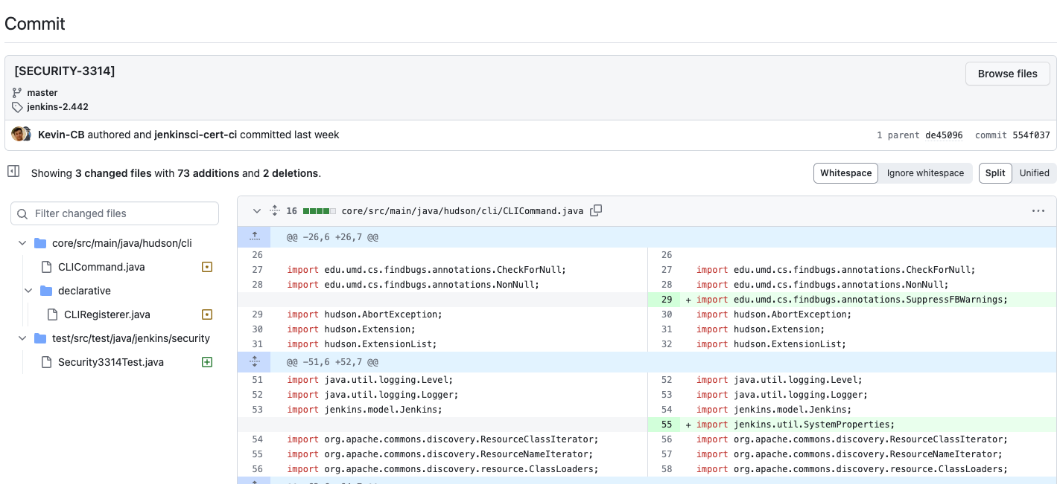Image resolution: width=1060 pixels, height=484 pixels.
Task: Collapse the file tree sidebar
Action: click(x=13, y=172)
